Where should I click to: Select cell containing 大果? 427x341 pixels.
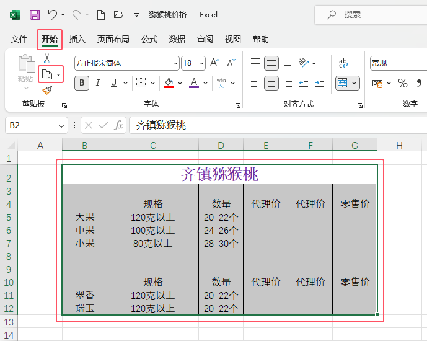(85, 217)
